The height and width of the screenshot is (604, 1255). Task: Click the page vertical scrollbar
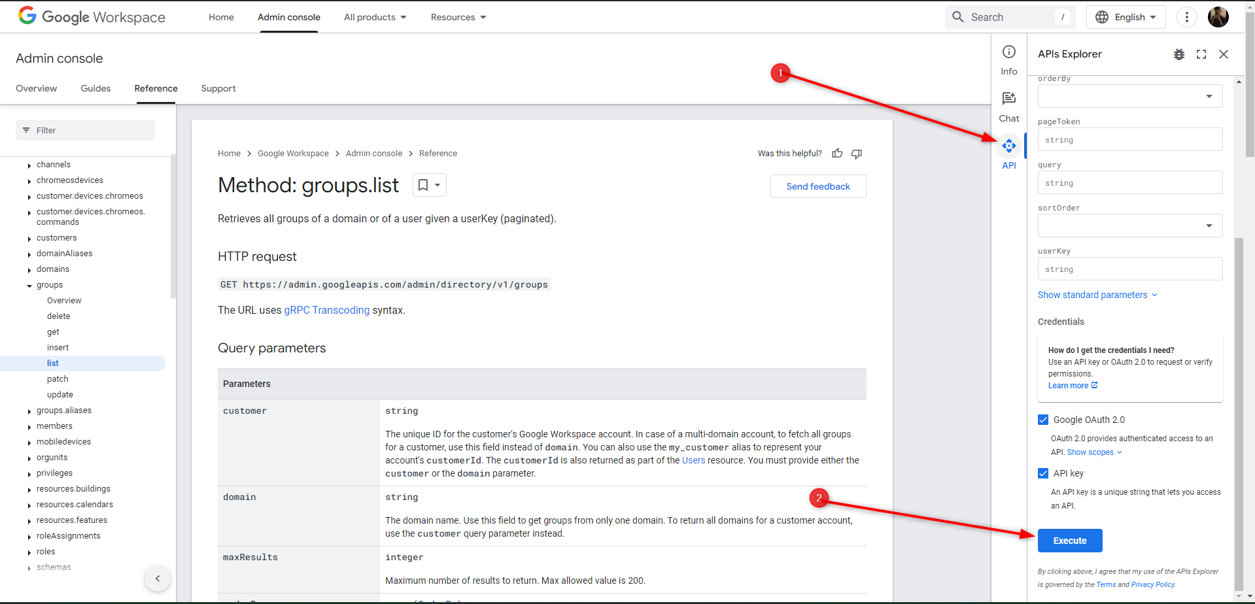(1250, 85)
